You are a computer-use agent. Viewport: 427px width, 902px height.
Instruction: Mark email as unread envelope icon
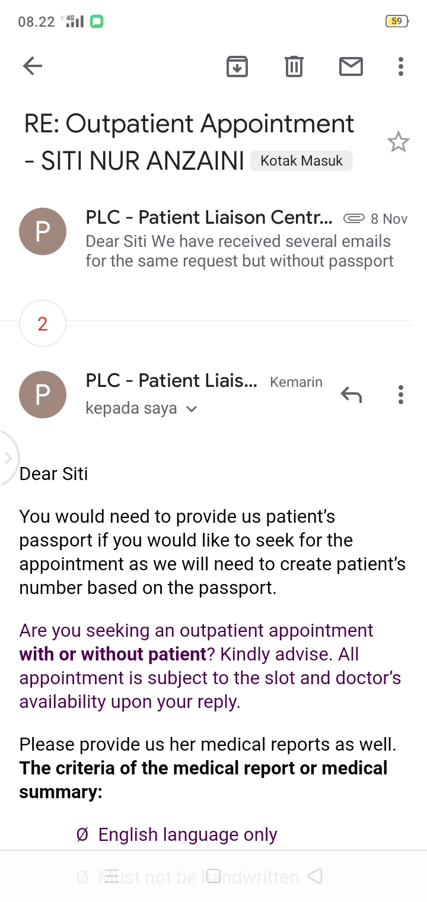tap(350, 66)
